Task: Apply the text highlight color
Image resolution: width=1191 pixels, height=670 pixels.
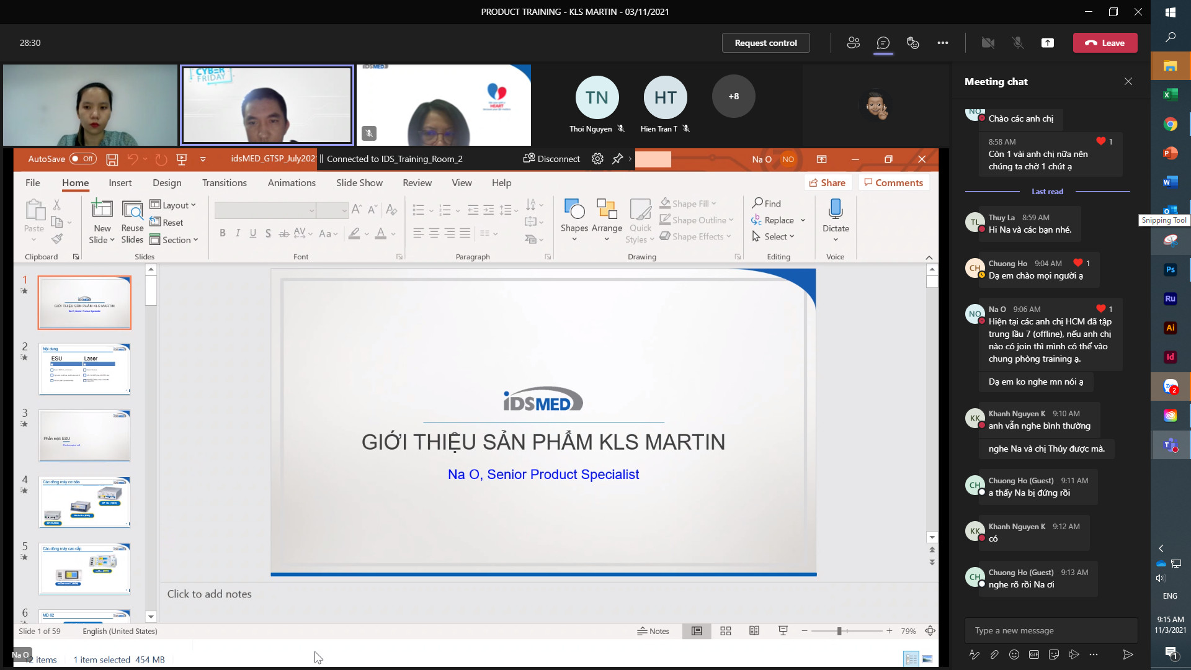Action: coord(354,233)
